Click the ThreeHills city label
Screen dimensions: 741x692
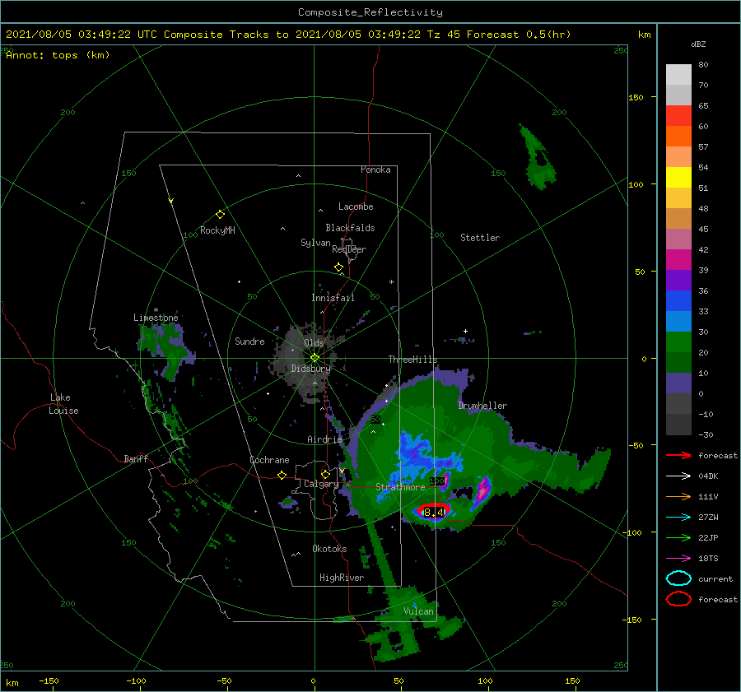[412, 360]
